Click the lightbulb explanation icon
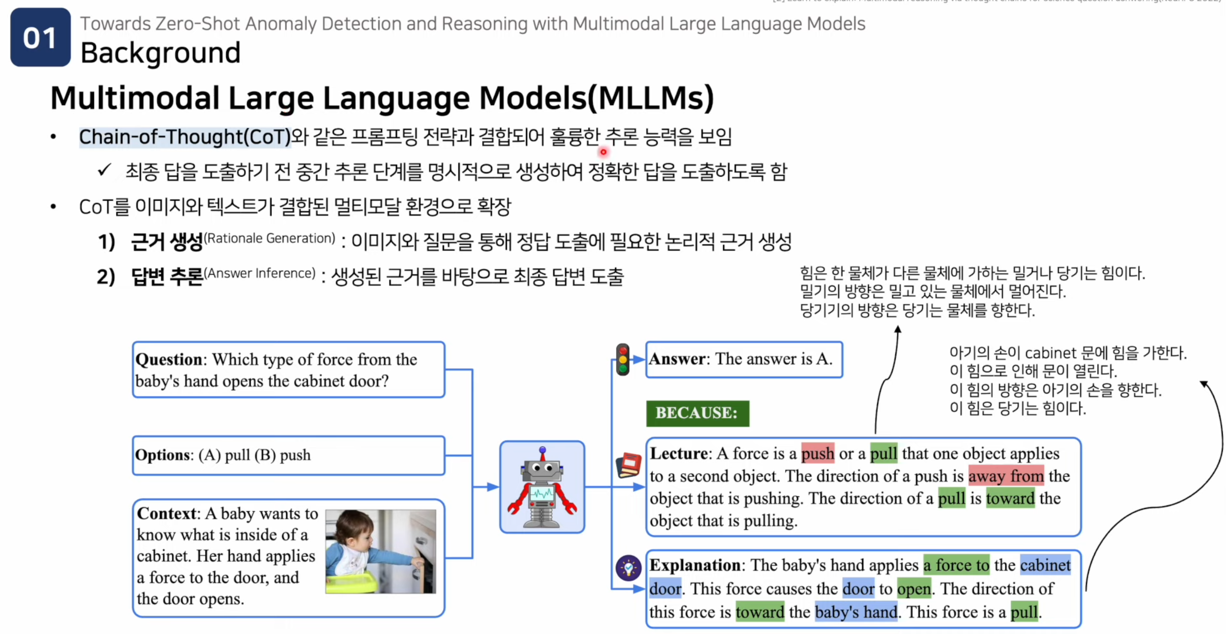Screen dimensions: 1226x634 (628, 568)
